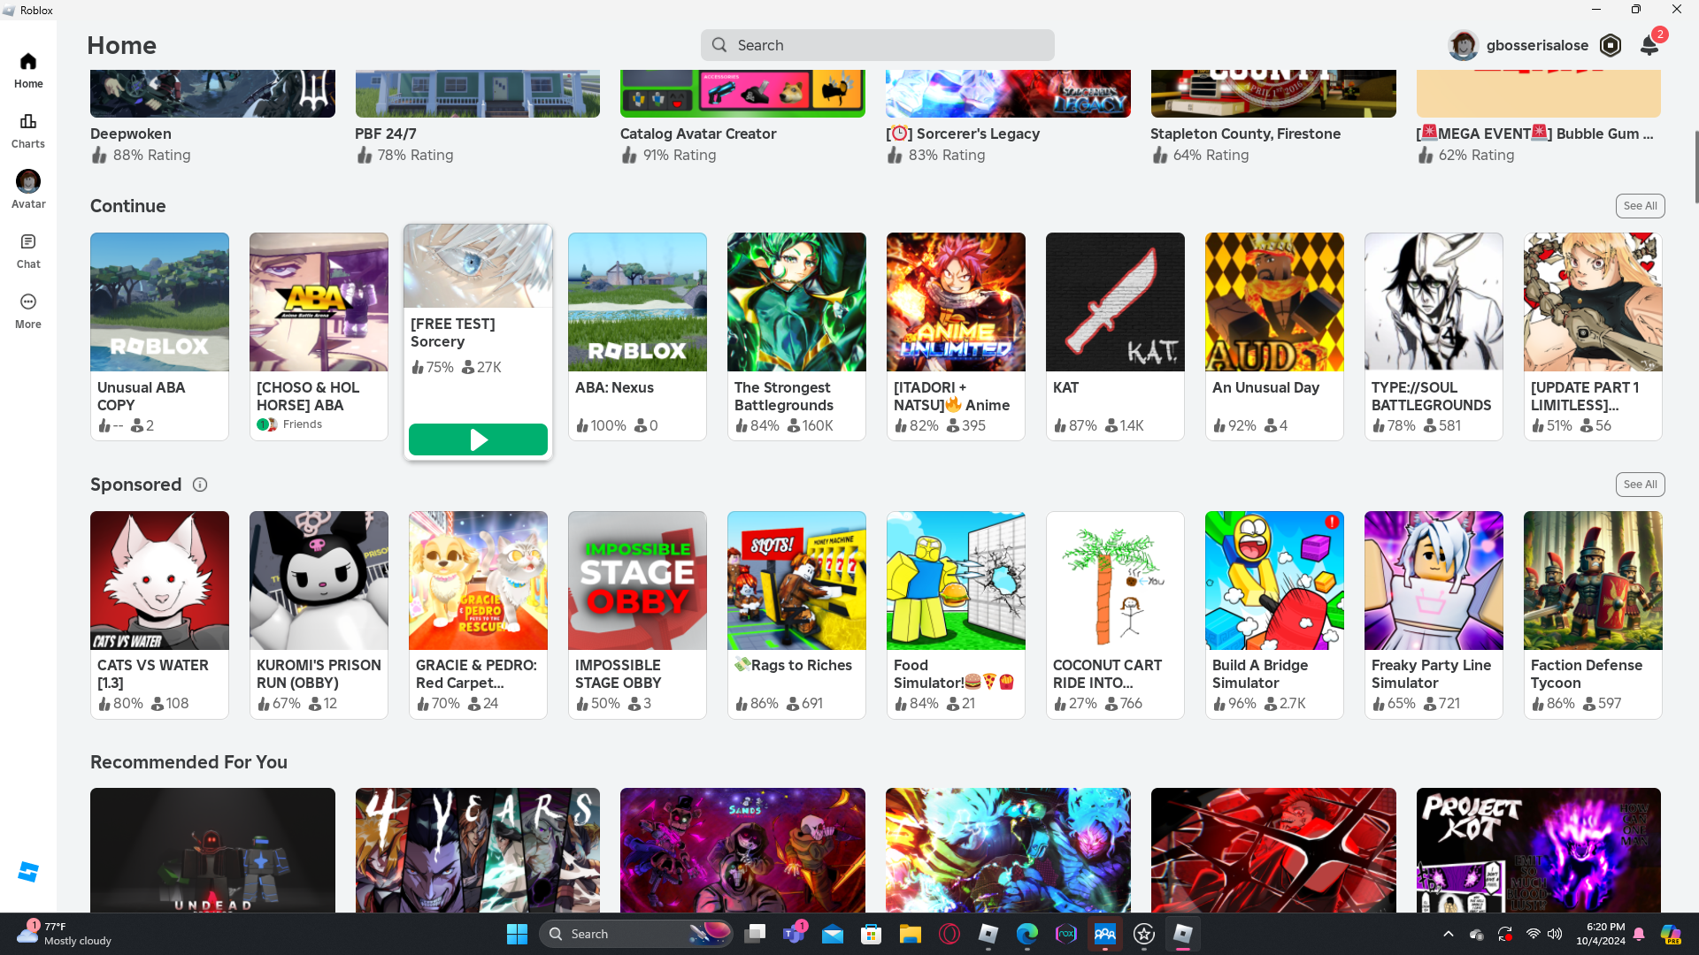Open An Unusual Day game
Image resolution: width=1699 pixels, height=955 pixels.
tap(1274, 336)
